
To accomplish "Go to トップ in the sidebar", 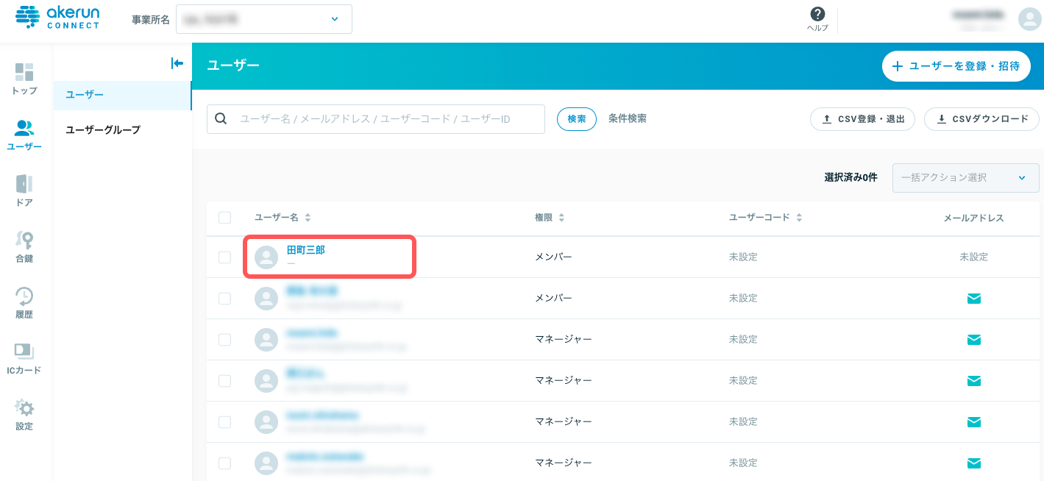I will tap(24, 79).
